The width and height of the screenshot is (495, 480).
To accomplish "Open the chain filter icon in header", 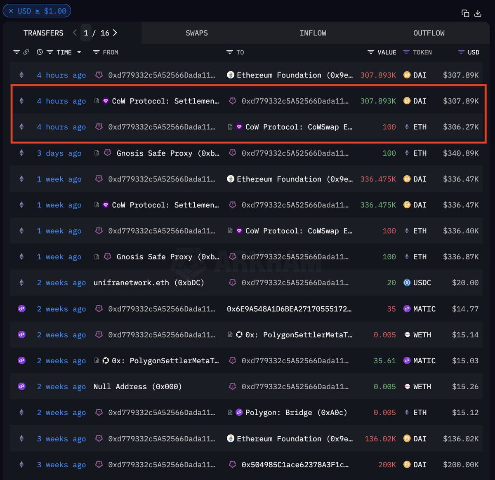I will click(x=16, y=52).
